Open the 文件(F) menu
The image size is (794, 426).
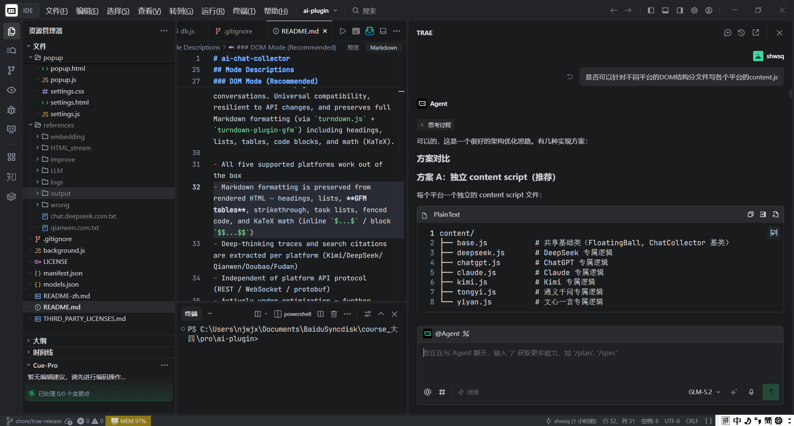coord(56,11)
